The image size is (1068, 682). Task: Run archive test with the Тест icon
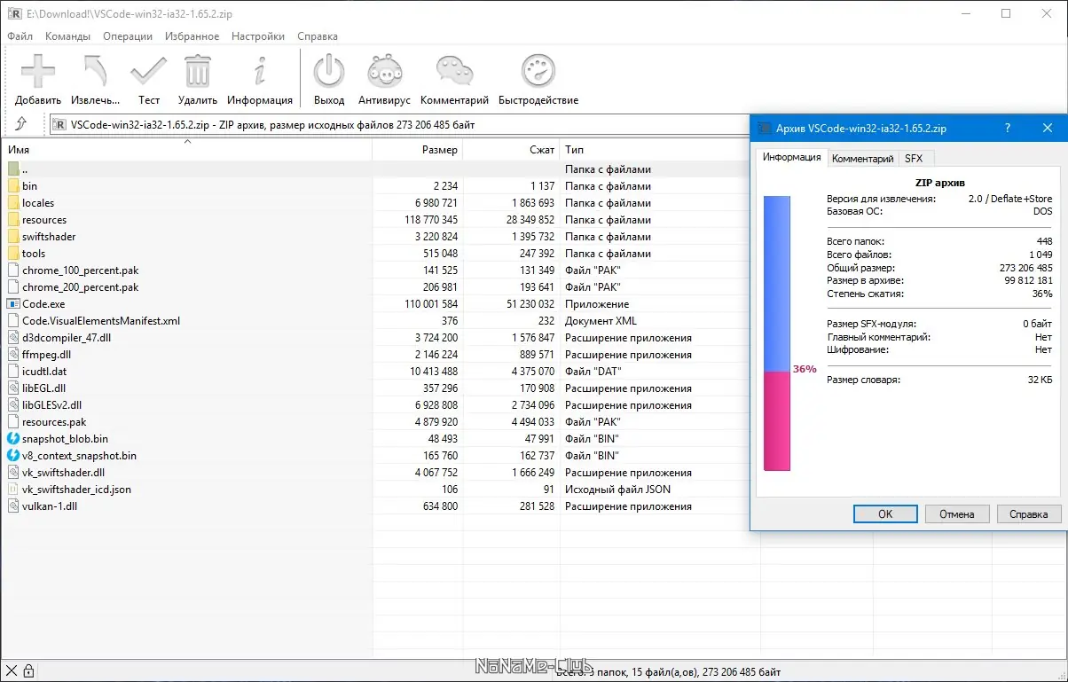pyautogui.click(x=148, y=71)
